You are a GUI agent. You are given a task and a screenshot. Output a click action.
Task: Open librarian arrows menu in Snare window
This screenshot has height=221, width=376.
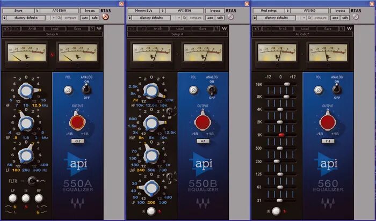point(4,18)
